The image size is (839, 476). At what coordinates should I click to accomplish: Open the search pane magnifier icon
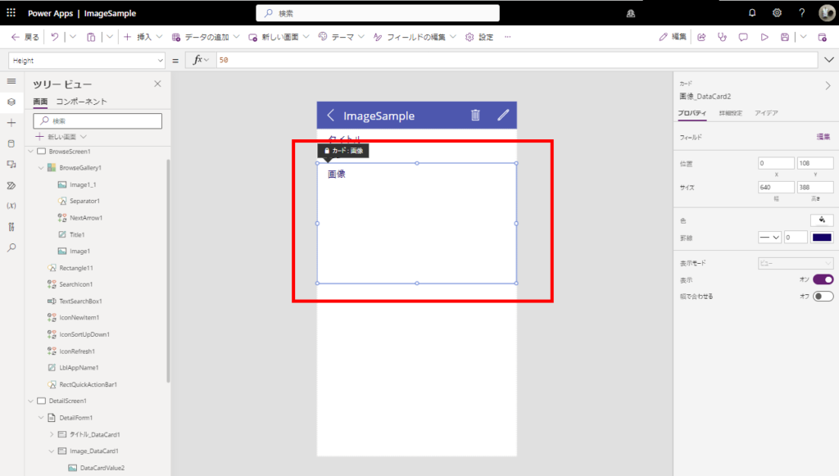click(11, 247)
